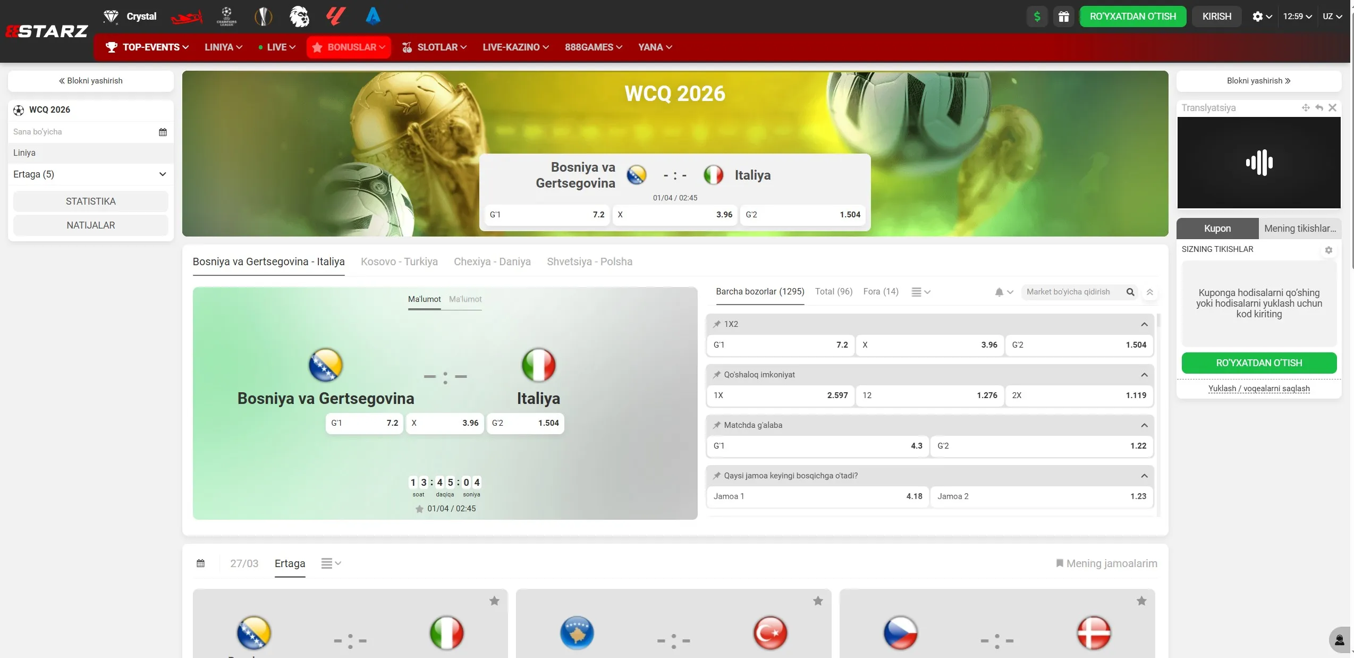This screenshot has height=658, width=1354.
Task: Collapse the 1X2 market with its chevron
Action: 1144,324
